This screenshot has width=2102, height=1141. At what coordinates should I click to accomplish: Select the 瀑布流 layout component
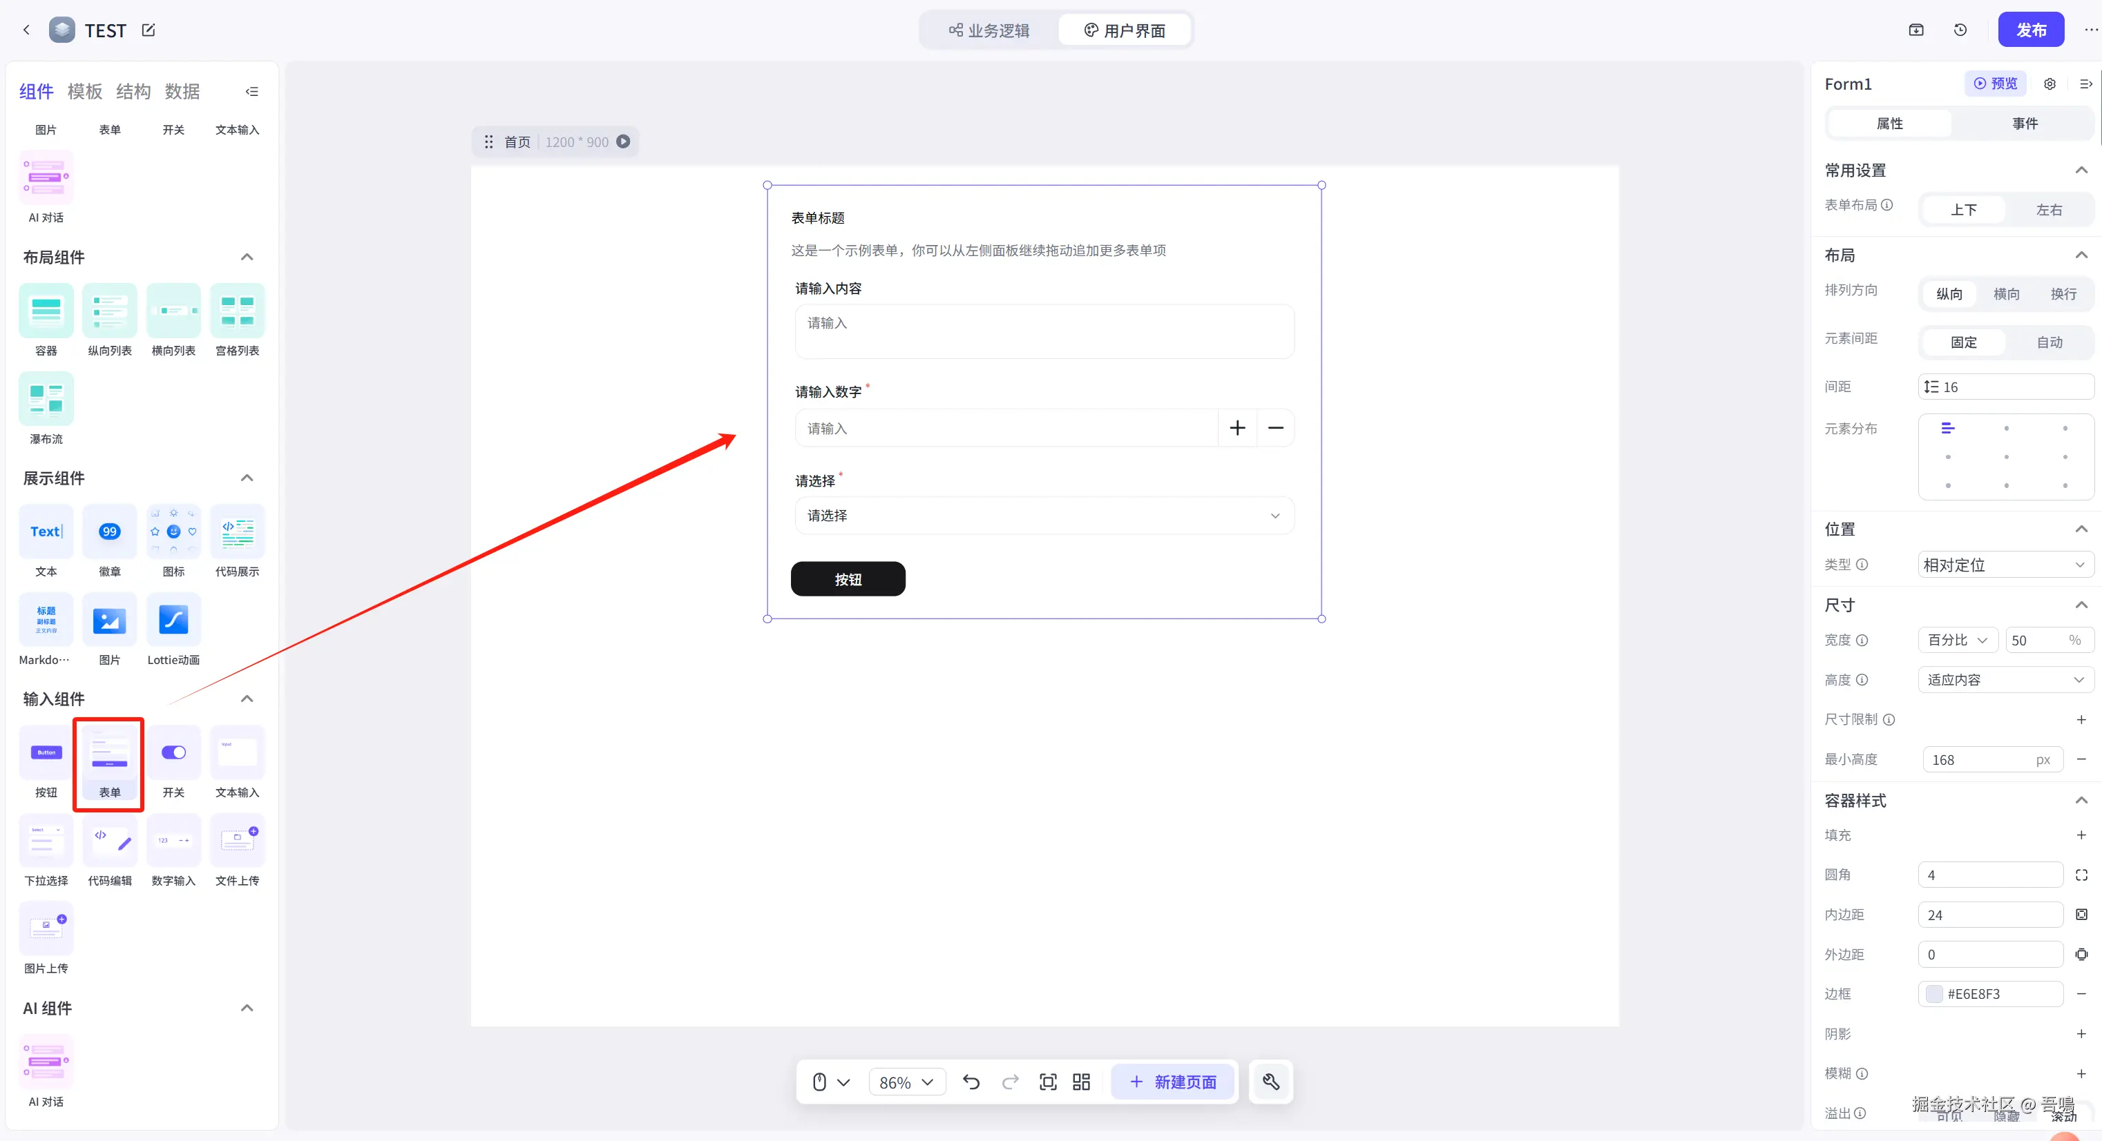click(46, 399)
